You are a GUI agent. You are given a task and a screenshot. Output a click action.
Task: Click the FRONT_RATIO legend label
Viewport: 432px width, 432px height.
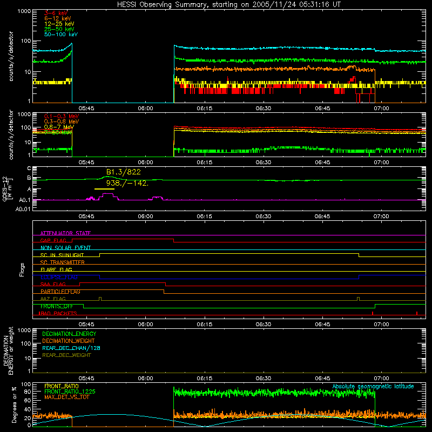[x=62, y=386]
